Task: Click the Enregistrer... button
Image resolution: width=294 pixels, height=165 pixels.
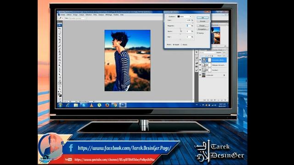Action: [x=203, y=29]
